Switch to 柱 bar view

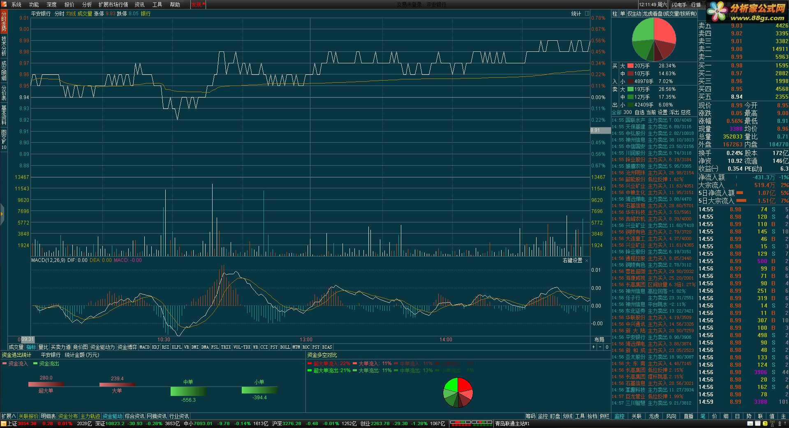point(615,14)
